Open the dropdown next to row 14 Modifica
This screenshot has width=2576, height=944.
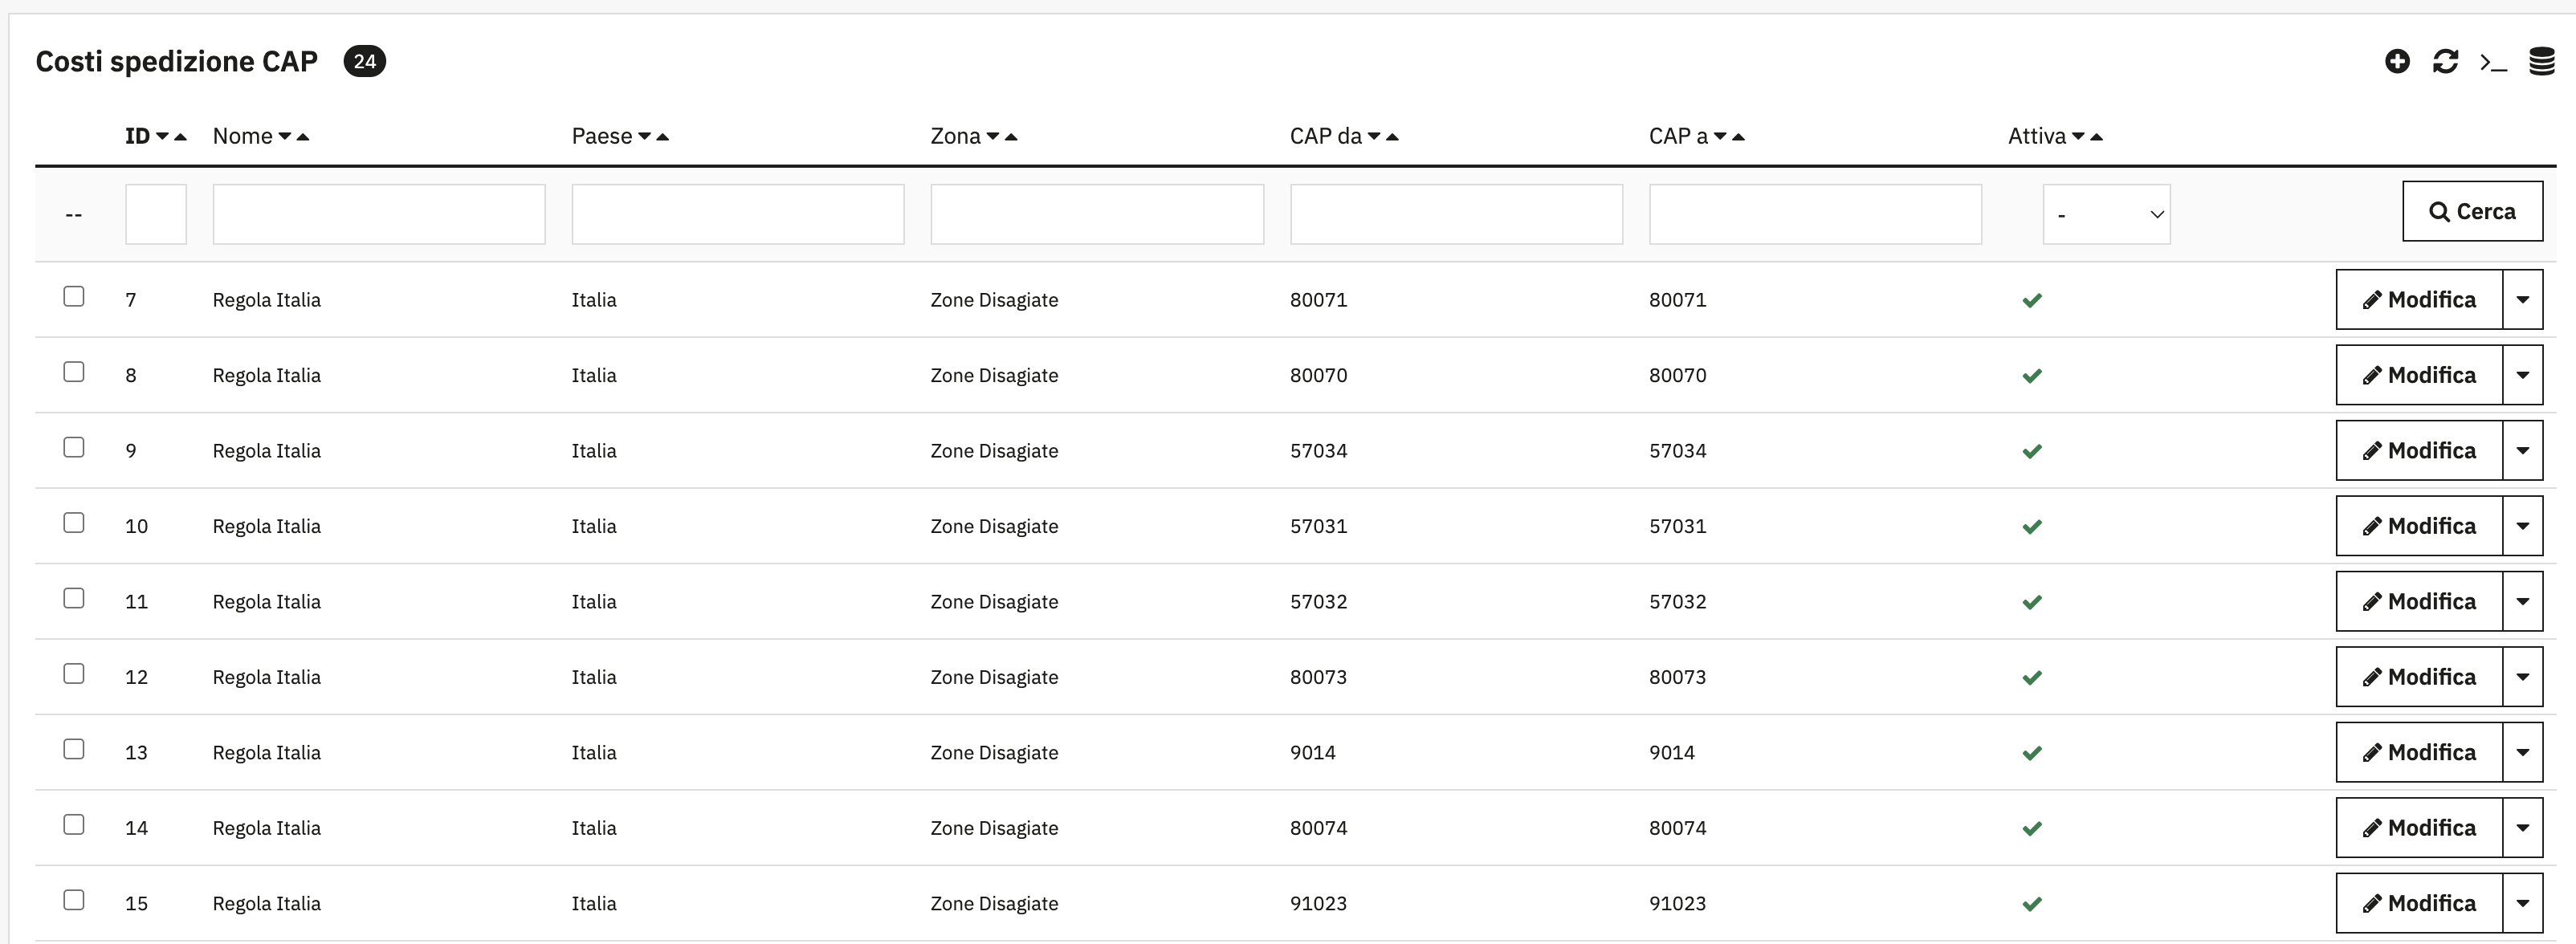(2524, 827)
